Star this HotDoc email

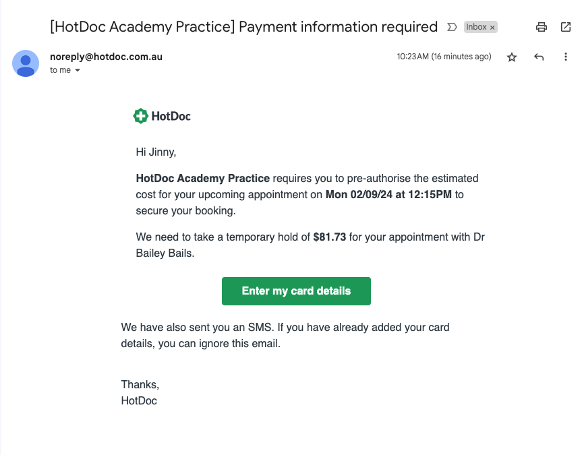click(x=512, y=57)
